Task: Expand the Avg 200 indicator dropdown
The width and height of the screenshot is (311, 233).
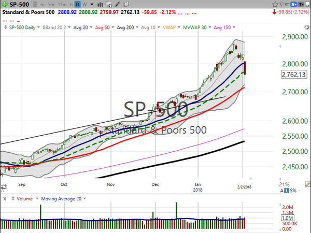Action: click(x=137, y=27)
